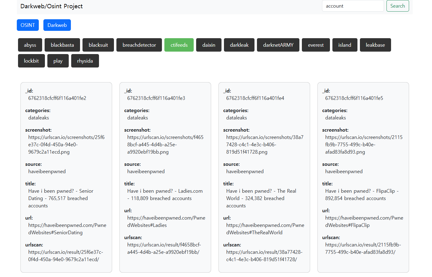432x277 pixels.
Task: Click 'dataleaks' category in Ladies.com card
Action: [x=137, y=118]
